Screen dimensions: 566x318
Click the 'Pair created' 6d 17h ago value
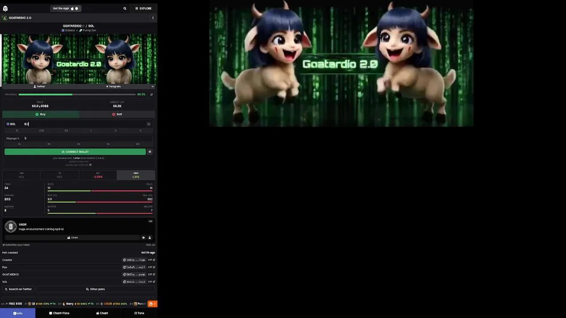(148, 253)
